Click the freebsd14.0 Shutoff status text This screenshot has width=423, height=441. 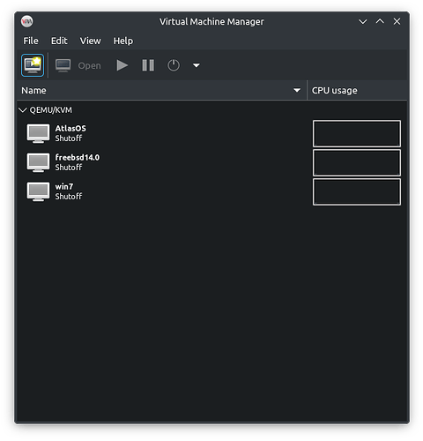[69, 168]
